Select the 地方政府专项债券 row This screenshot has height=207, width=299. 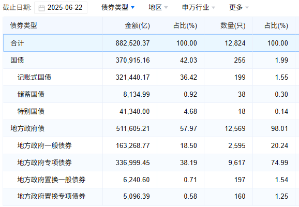coord(151,162)
